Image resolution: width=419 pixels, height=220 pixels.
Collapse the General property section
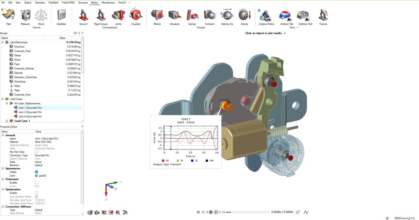pyautogui.click(x=2, y=135)
